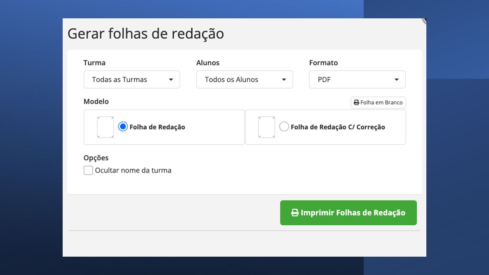Viewport: 489px width, 275px height.
Task: Click the C/ Correção page preview thumbnail
Action: coord(266,127)
